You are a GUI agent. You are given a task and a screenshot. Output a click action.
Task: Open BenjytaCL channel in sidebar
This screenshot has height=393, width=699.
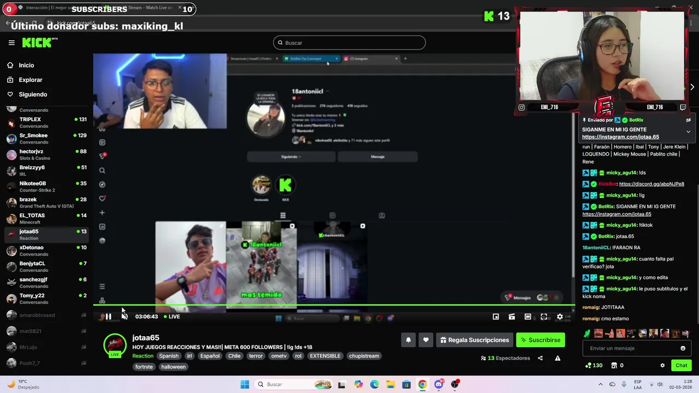[46, 266]
